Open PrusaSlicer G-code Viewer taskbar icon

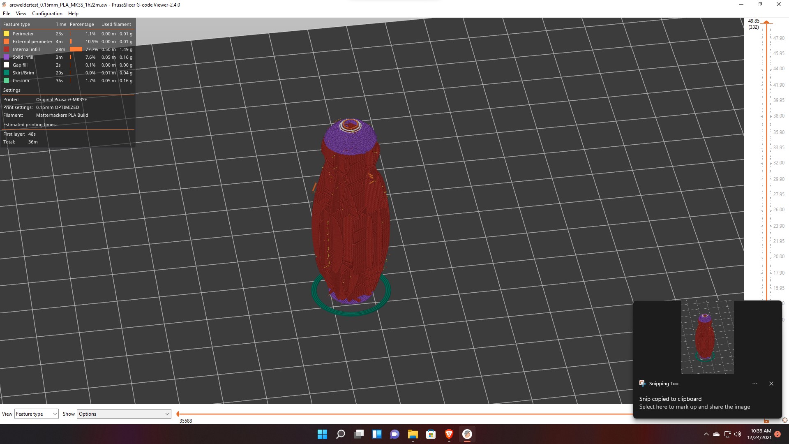coord(467,434)
